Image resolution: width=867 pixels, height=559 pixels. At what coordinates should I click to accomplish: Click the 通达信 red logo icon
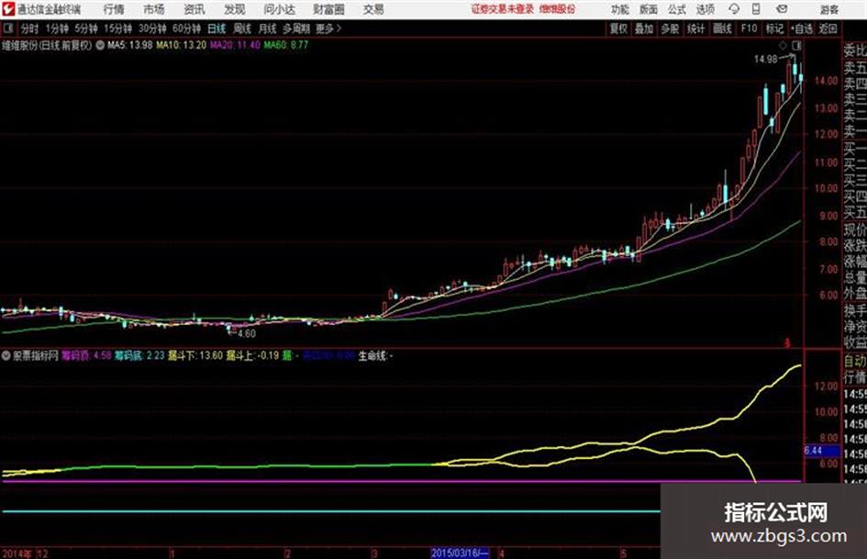[7, 9]
